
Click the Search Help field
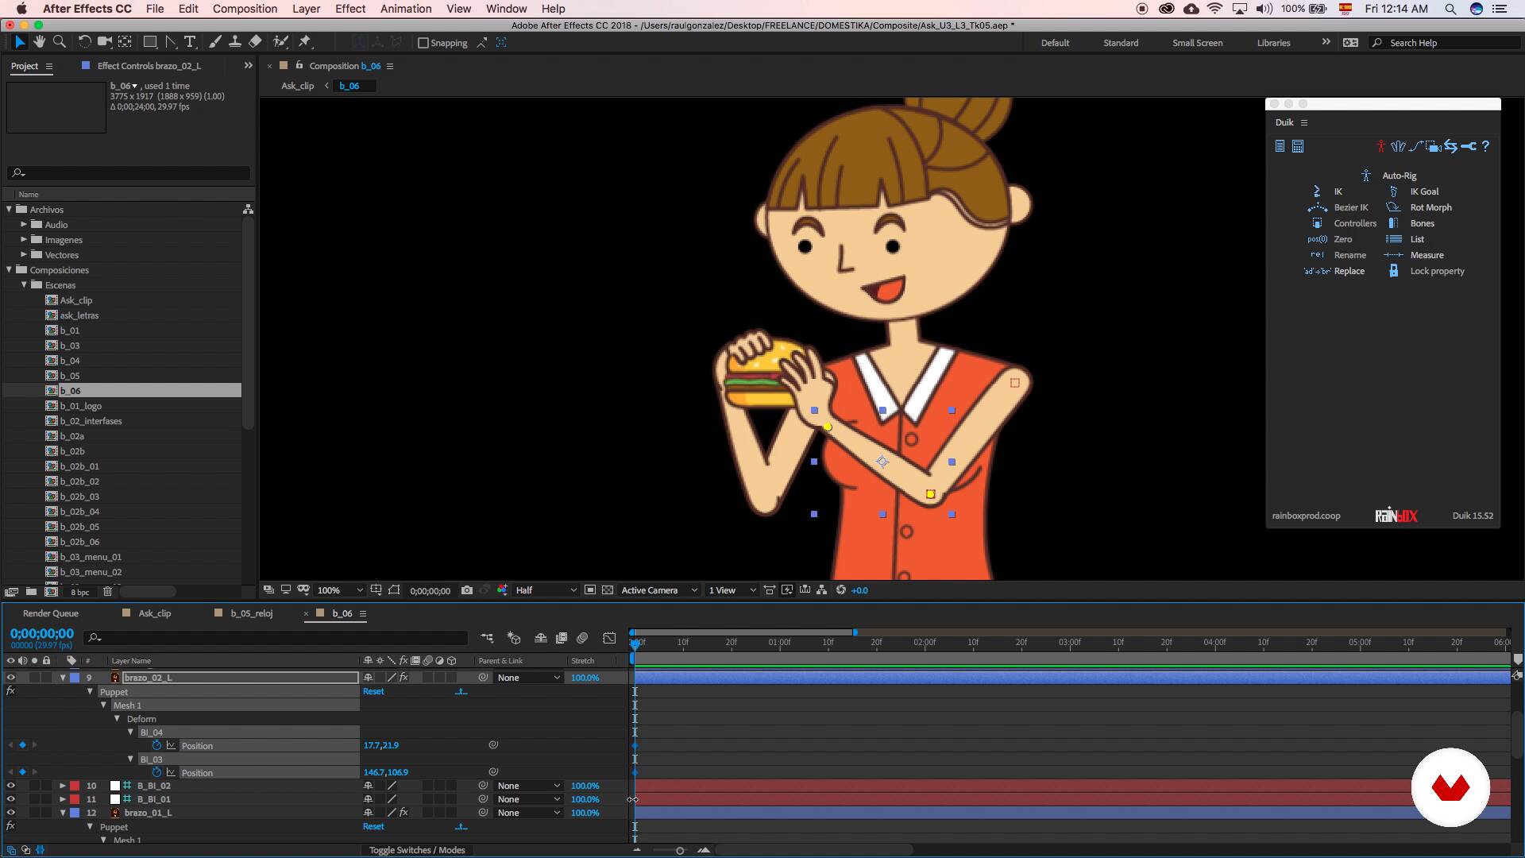[1446, 43]
